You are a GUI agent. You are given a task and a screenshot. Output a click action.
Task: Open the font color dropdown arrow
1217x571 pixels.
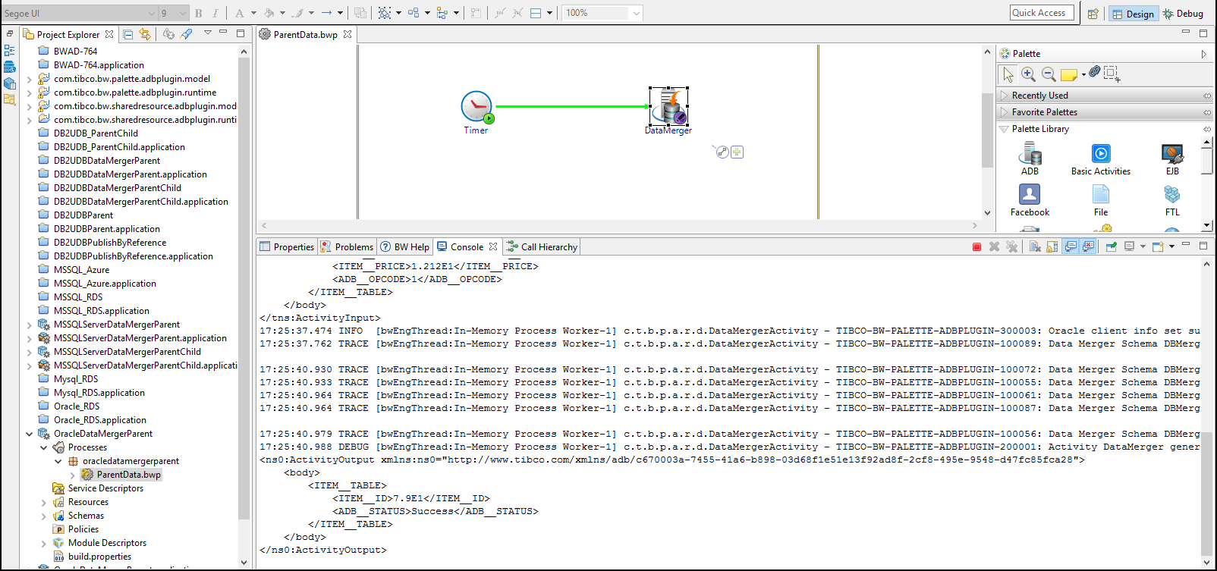[253, 13]
